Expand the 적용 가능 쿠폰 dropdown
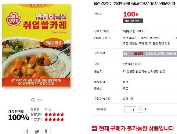 click(x=133, y=21)
